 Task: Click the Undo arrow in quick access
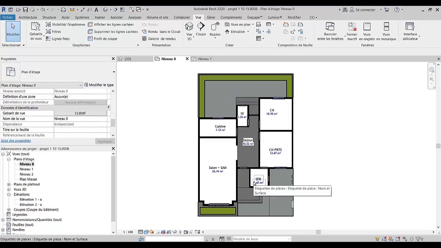(x=43, y=10)
